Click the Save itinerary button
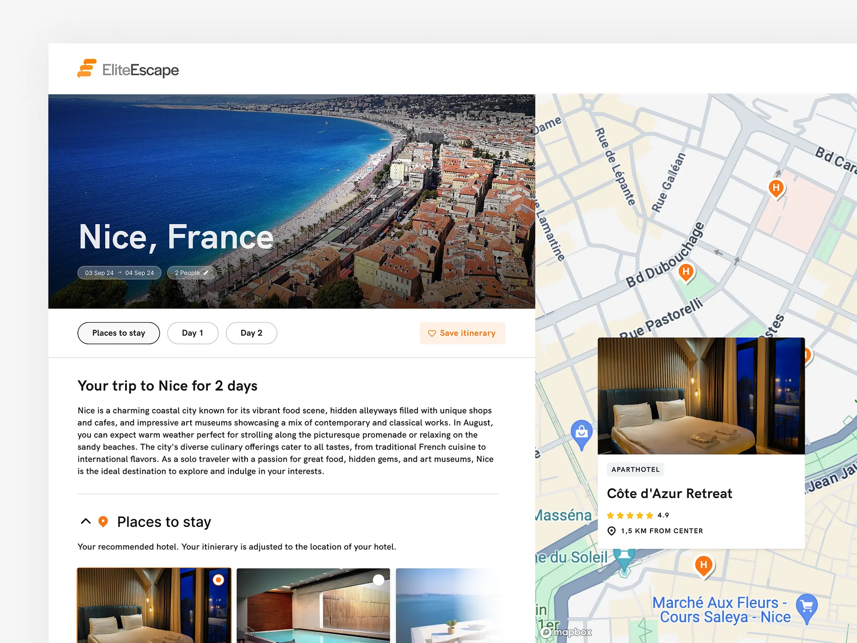The height and width of the screenshot is (643, 857). click(x=462, y=333)
